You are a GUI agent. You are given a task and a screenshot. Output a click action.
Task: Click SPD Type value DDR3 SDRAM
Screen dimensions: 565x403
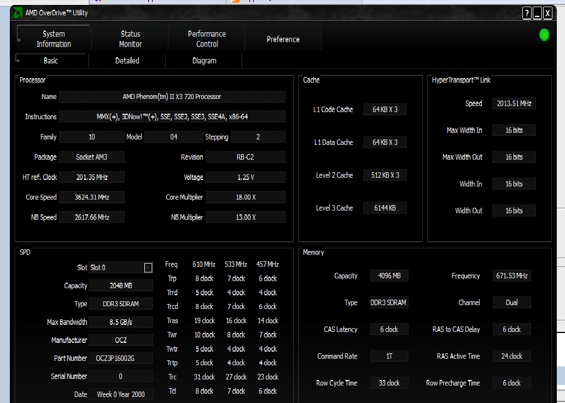click(x=121, y=303)
